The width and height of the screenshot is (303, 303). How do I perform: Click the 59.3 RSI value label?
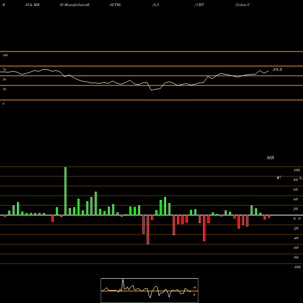277,70
